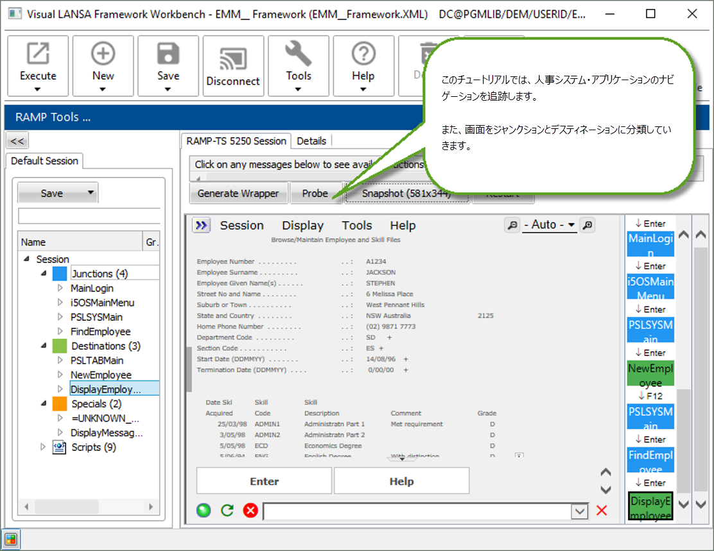Click the red X clear icon
Viewport: 714px width, 551px height.
pos(602,511)
